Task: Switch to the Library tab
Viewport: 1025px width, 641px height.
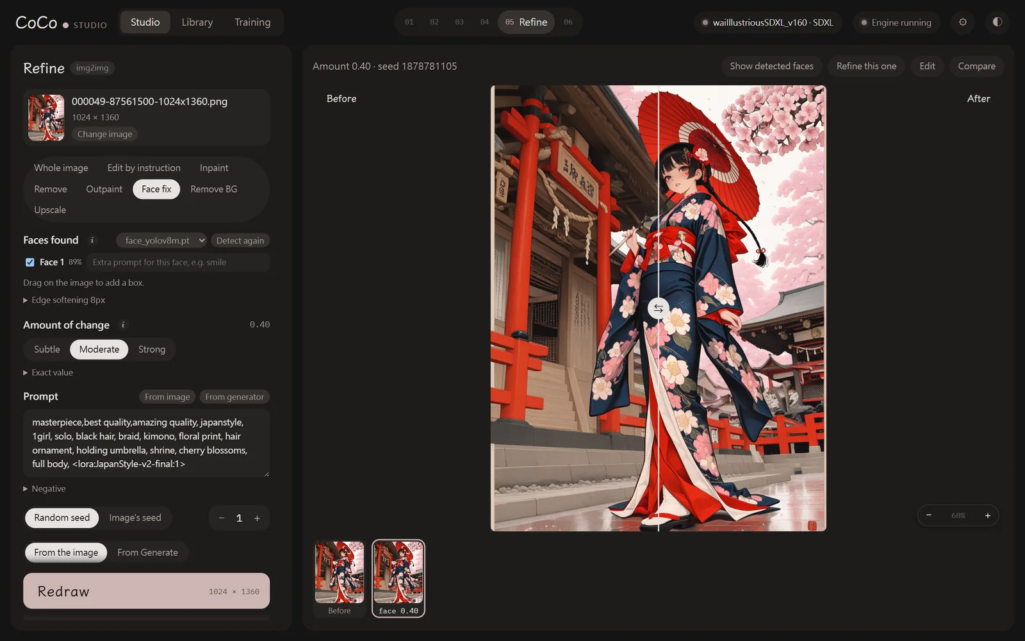Action: pyautogui.click(x=197, y=22)
